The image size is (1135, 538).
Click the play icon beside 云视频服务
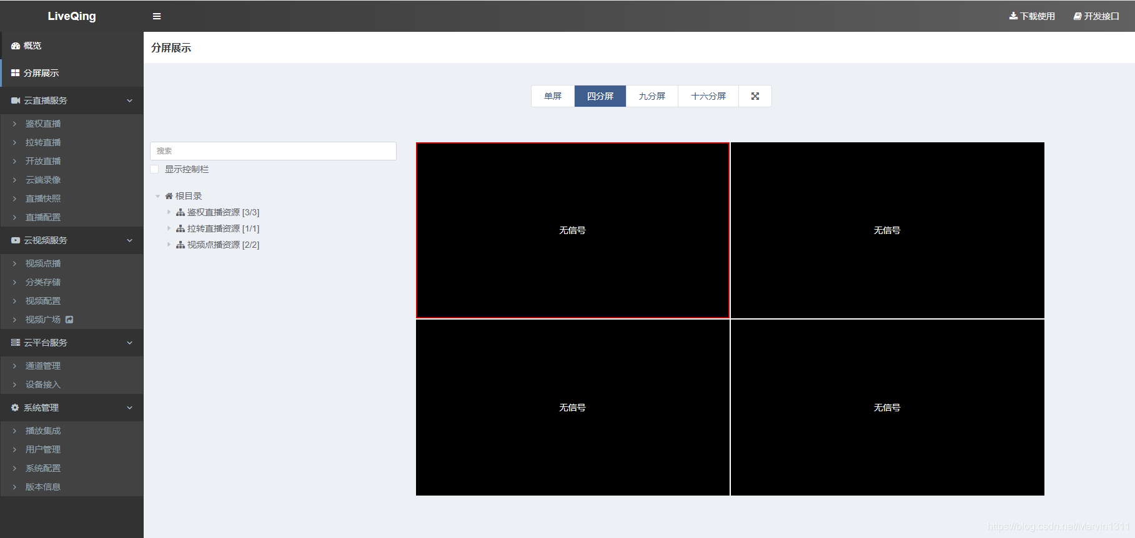pyautogui.click(x=16, y=240)
